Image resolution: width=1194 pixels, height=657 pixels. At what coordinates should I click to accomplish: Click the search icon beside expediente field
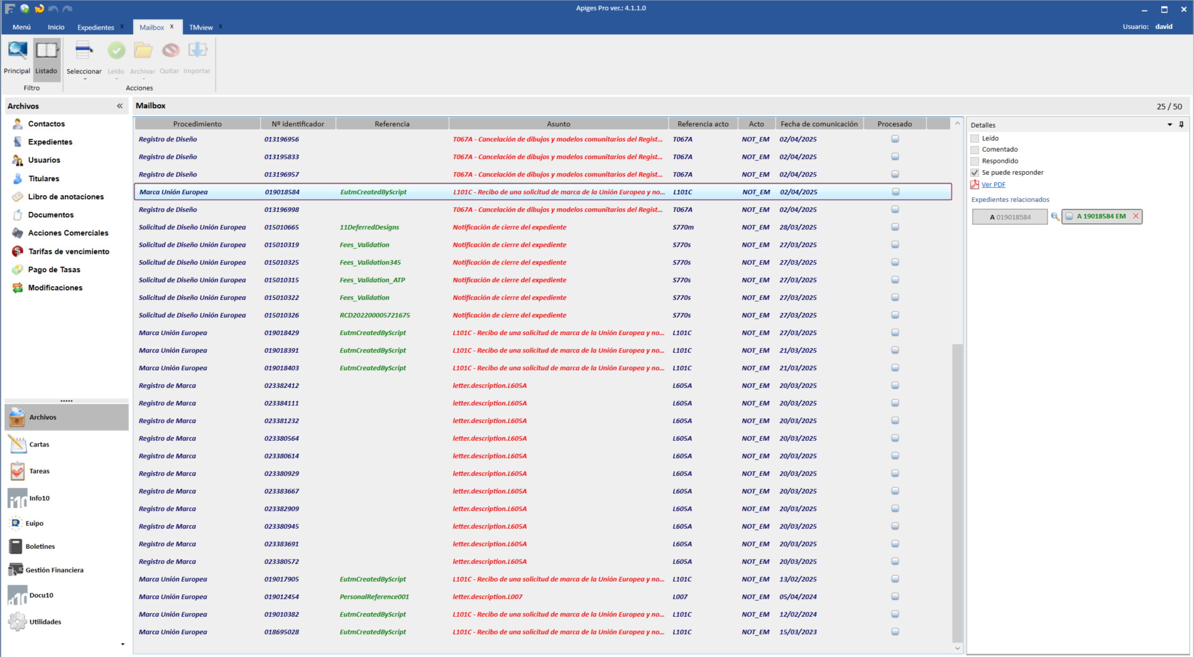[x=1055, y=217]
